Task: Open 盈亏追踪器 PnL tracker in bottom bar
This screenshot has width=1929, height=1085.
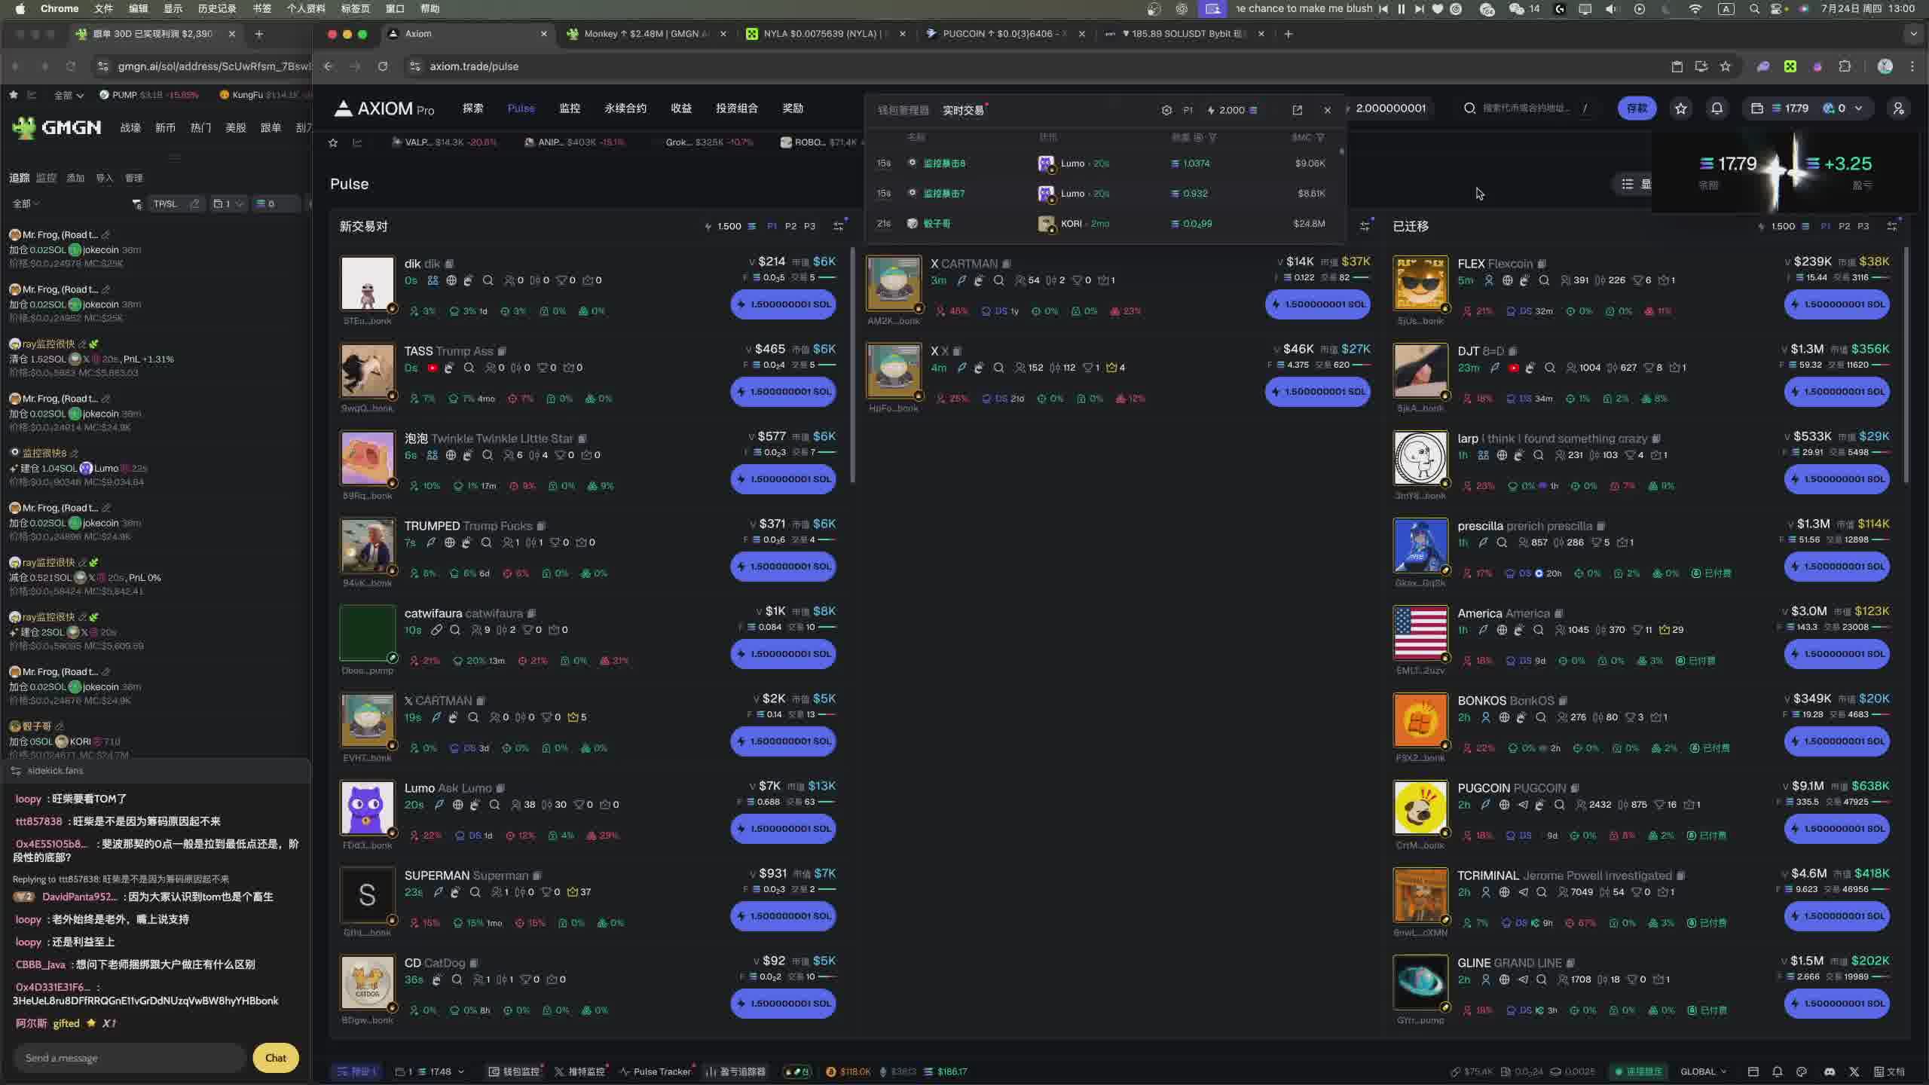Action: (735, 1071)
